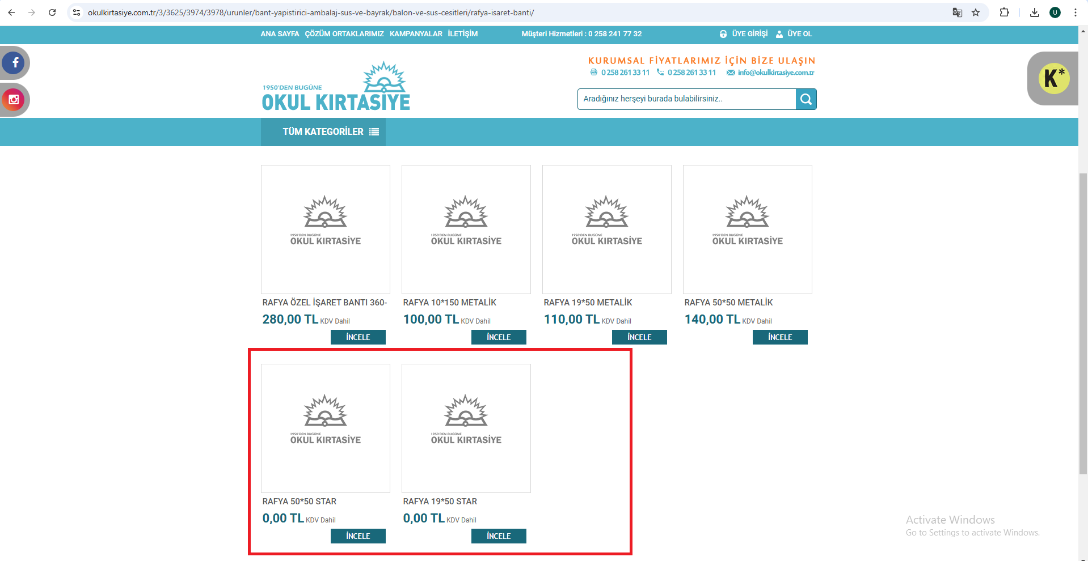This screenshot has height=561, width=1088.
Task: Click the envelope icon beside email address
Action: click(x=731, y=73)
